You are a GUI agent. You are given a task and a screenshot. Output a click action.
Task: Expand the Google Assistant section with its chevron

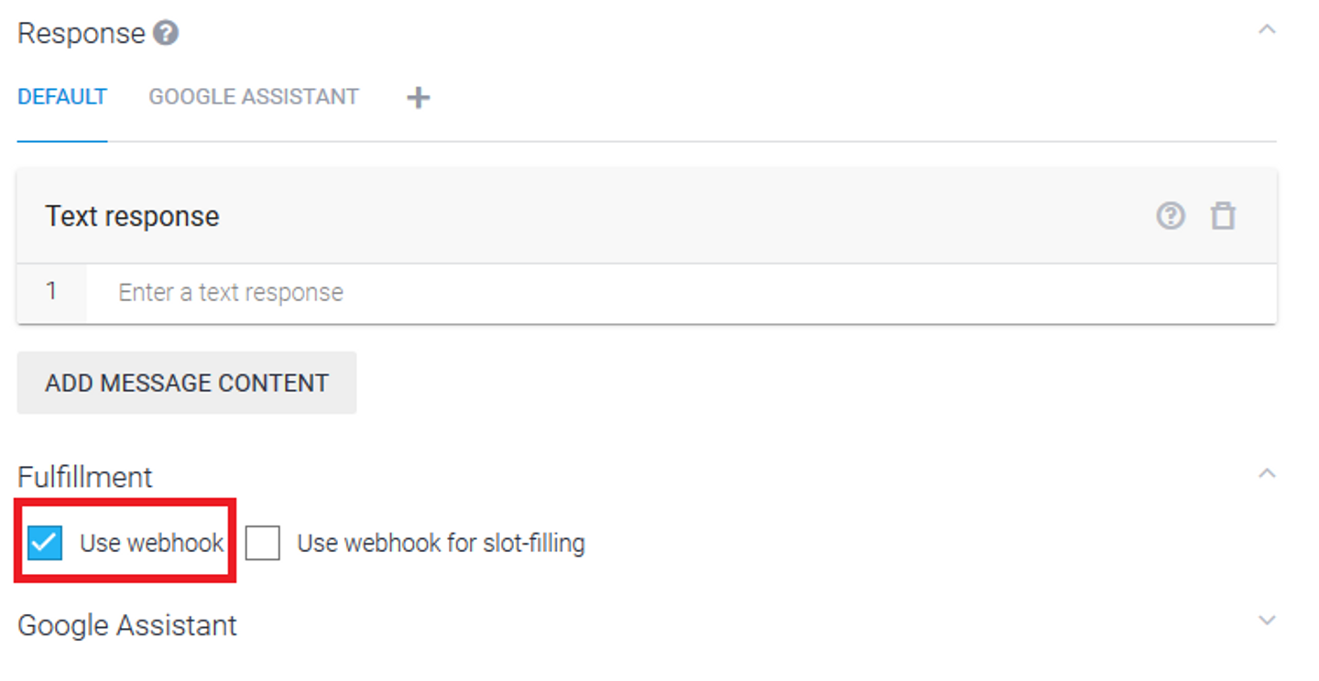point(1267,621)
